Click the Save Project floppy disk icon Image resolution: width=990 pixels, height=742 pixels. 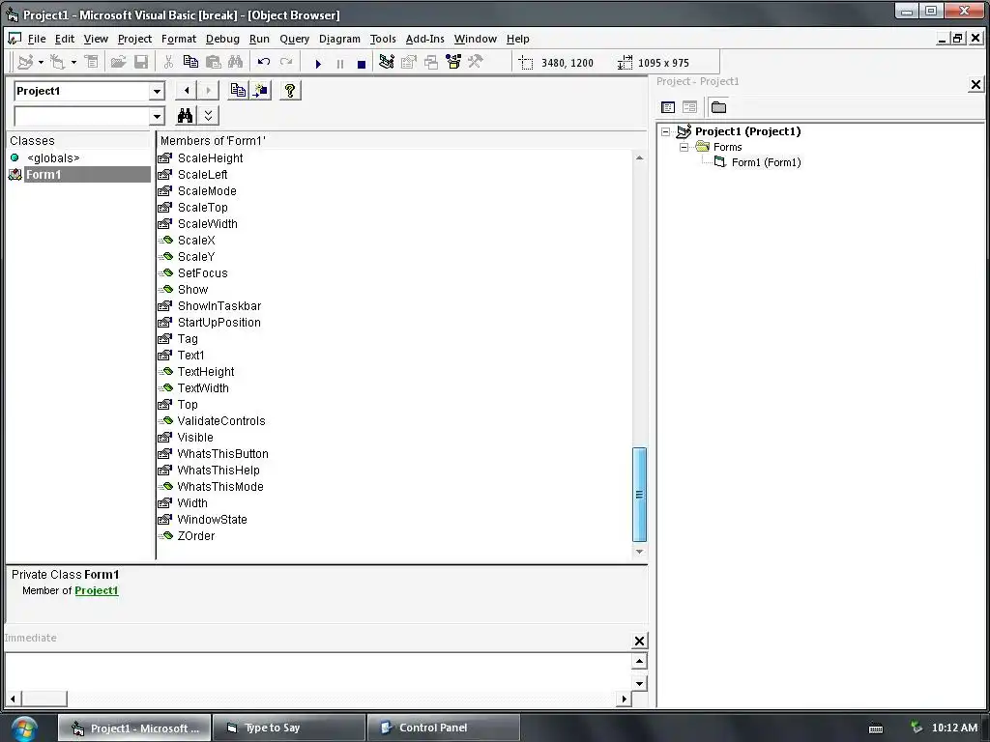(x=141, y=62)
